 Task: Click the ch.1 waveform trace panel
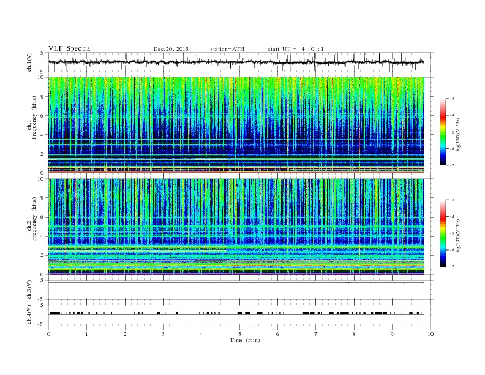click(241, 62)
